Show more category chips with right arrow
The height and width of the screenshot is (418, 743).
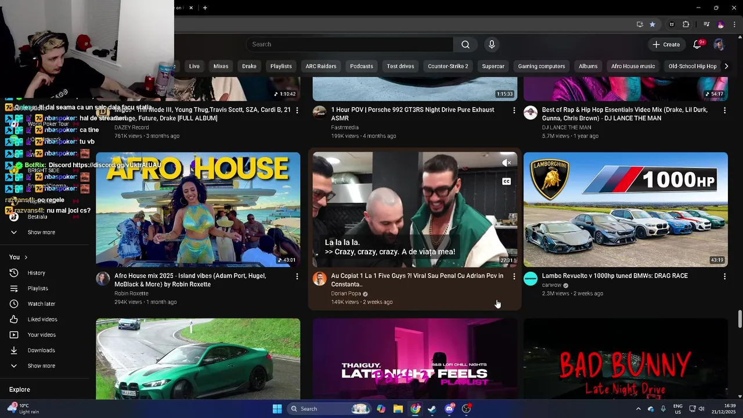[726, 66]
